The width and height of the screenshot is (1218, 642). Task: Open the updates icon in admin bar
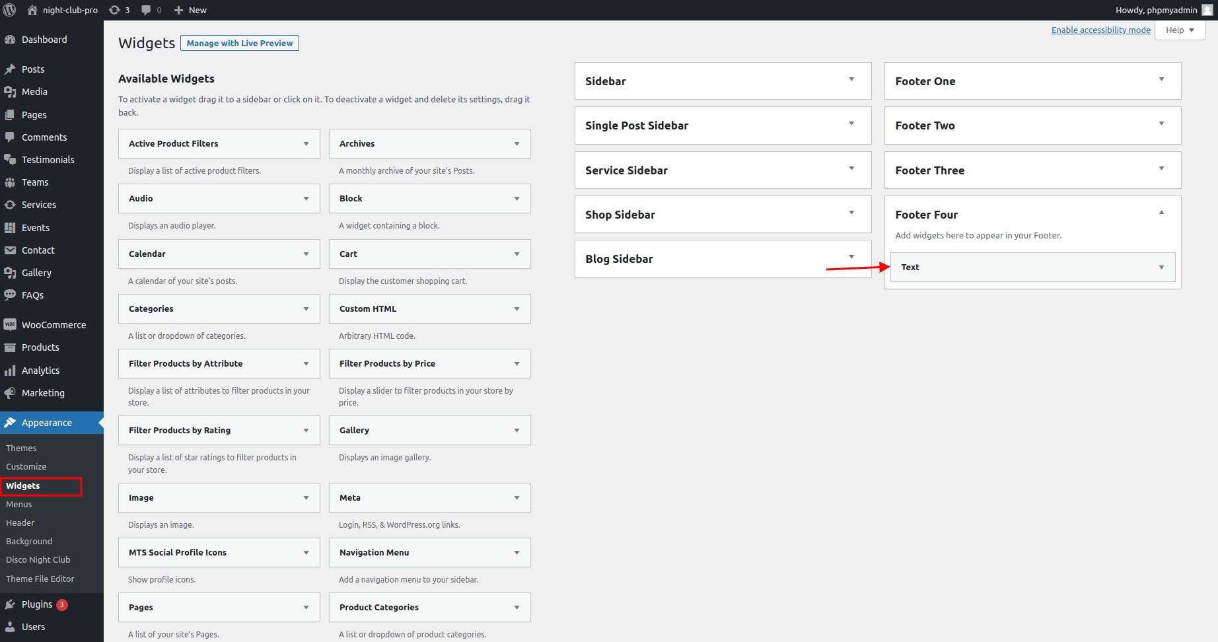pos(115,10)
